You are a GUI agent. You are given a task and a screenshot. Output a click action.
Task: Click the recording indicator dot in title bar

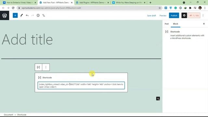tap(184, 3)
